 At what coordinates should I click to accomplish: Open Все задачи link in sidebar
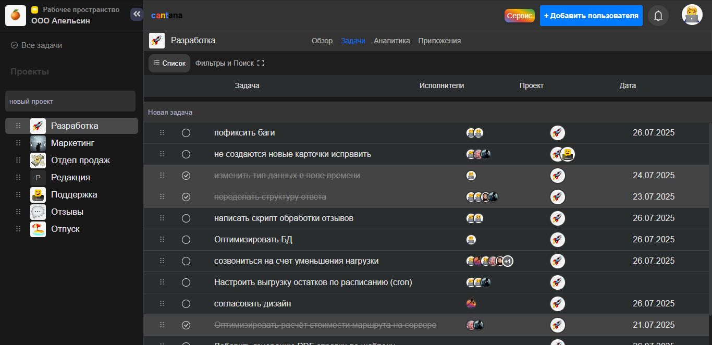[41, 45]
